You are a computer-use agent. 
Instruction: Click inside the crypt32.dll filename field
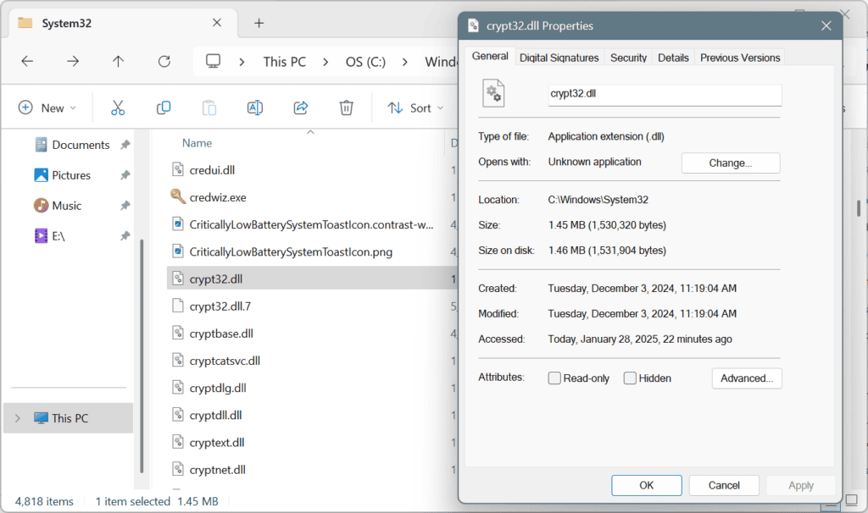(664, 94)
